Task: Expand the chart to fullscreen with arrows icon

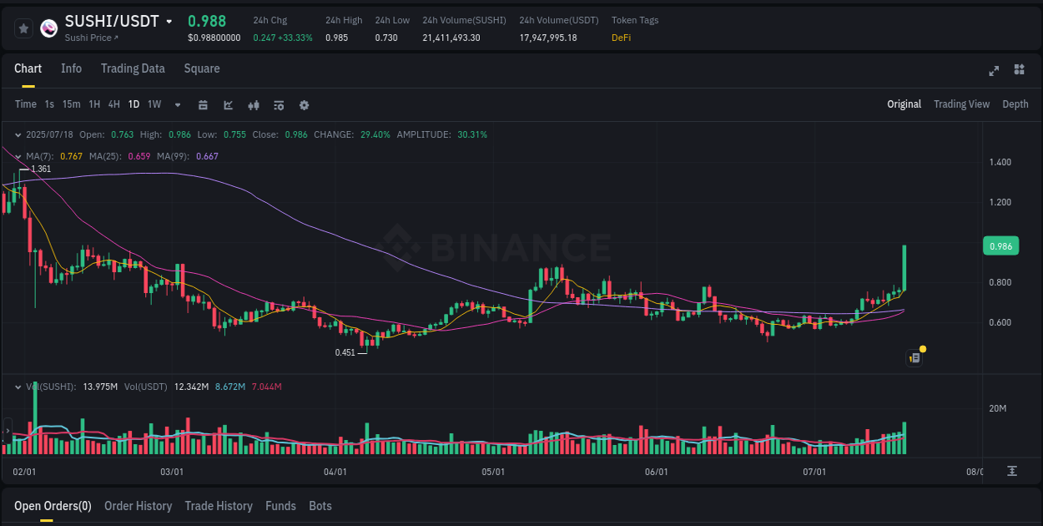Action: (993, 71)
